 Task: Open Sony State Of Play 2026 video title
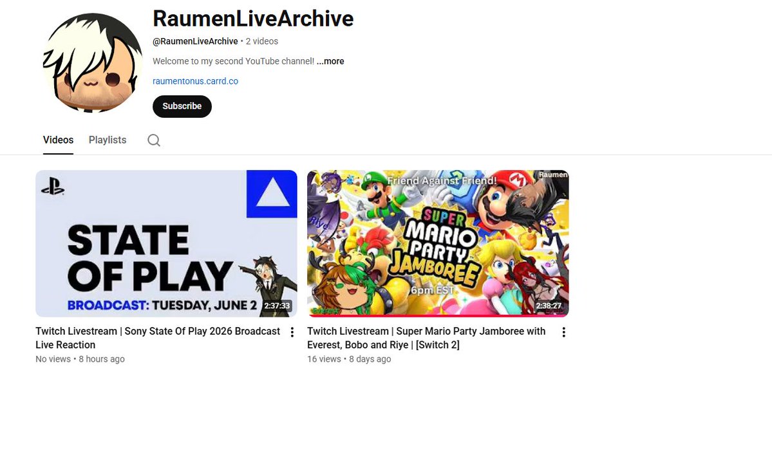[158, 338]
